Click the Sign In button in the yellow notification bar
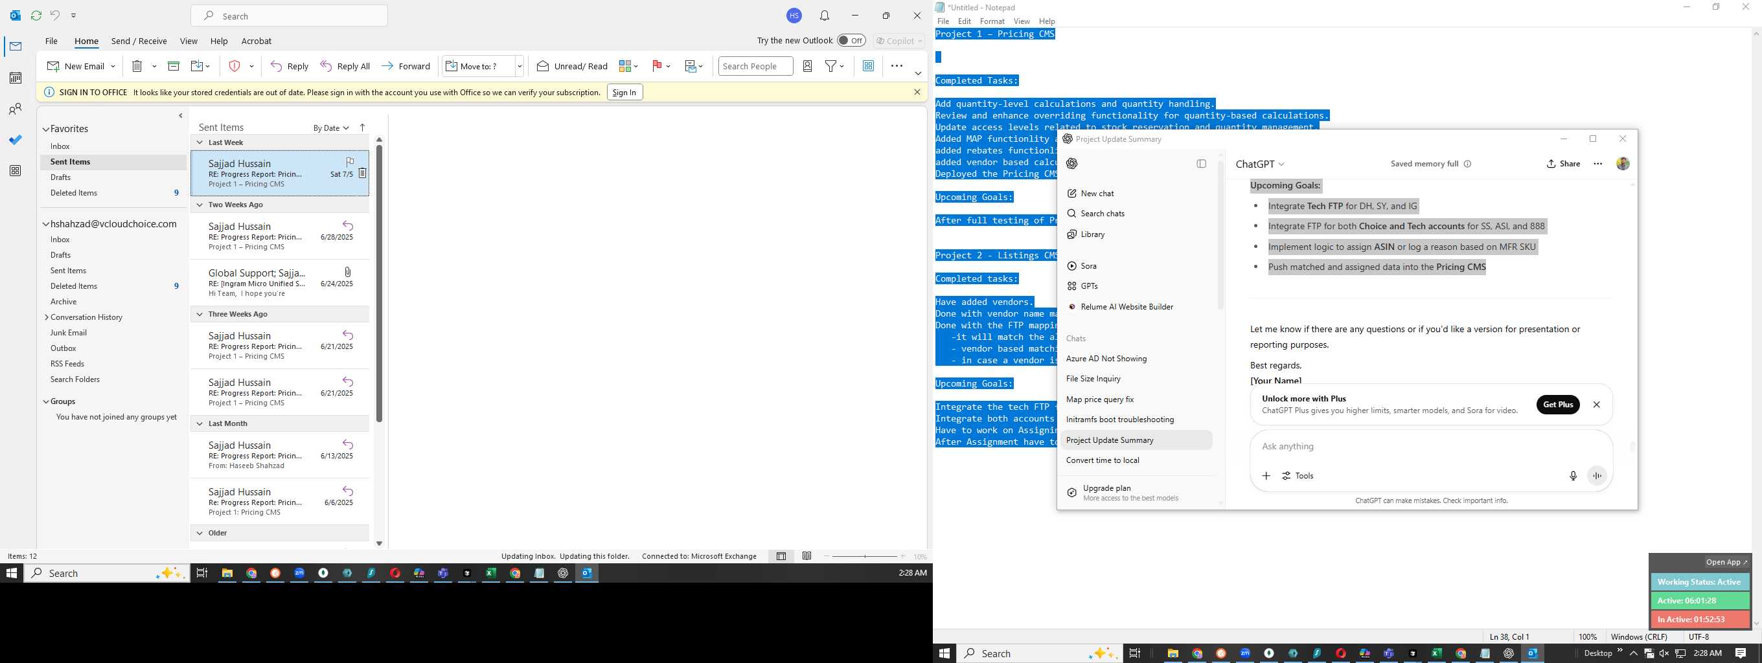1762x663 pixels. coord(624,93)
